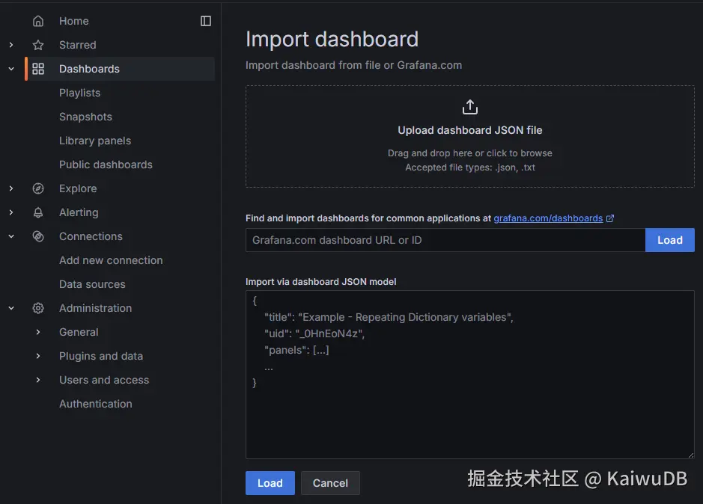
Task: Click the Grafana.com dashboard URL input field
Action: (x=445, y=240)
